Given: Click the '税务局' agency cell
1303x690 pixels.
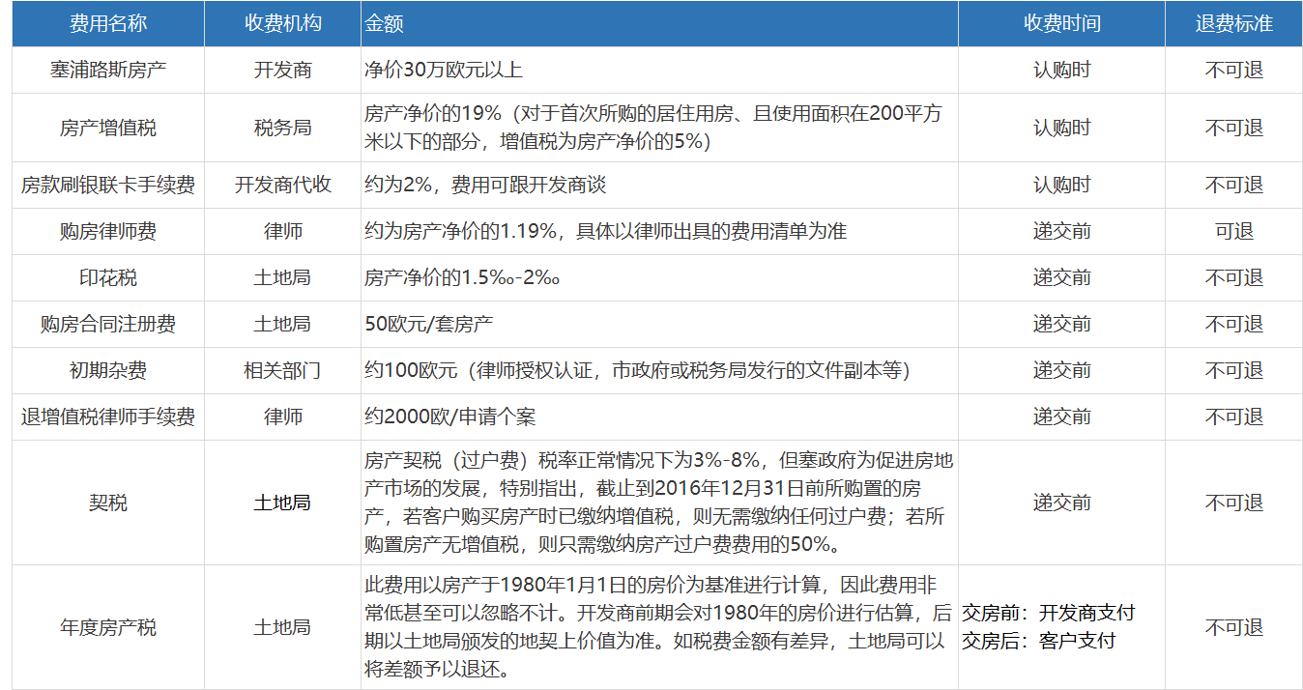Looking at the screenshot, I should point(282,128).
